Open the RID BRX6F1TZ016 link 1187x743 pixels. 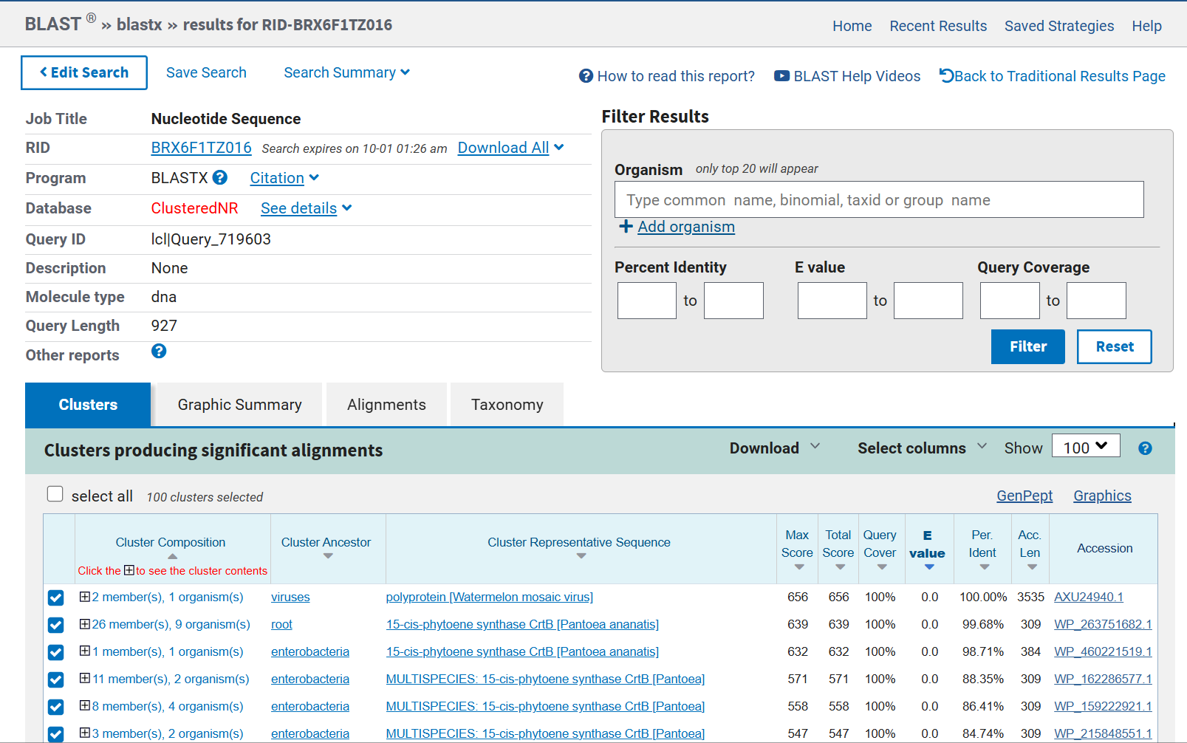pos(201,148)
